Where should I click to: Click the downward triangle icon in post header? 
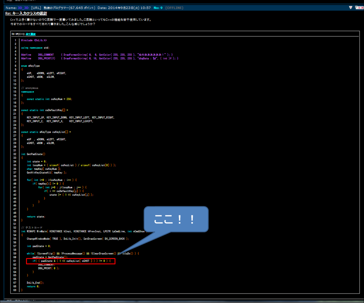pos(351,8)
